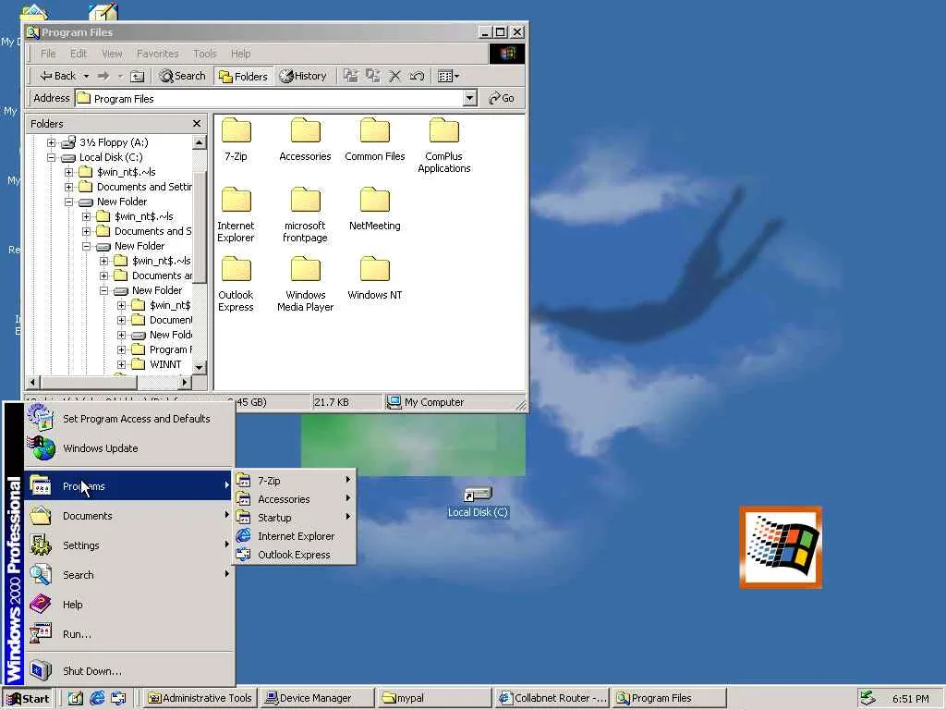Viewport: 946px width, 710px height.
Task: Click the Outlook Express quick launch icon
Action: (x=118, y=698)
